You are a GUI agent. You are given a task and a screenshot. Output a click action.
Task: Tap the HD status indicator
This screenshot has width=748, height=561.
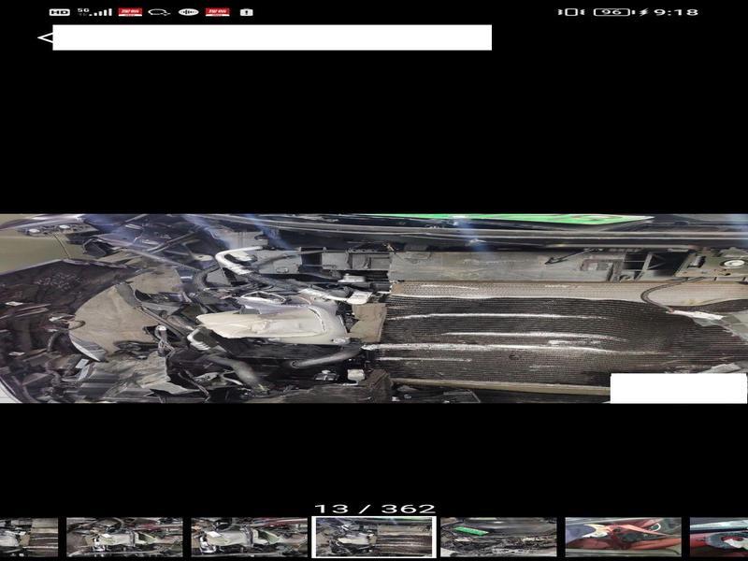click(59, 12)
